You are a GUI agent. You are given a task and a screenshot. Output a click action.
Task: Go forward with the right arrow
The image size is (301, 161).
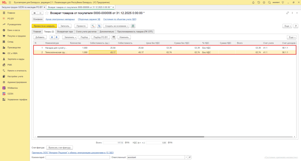[x=40, y=13]
